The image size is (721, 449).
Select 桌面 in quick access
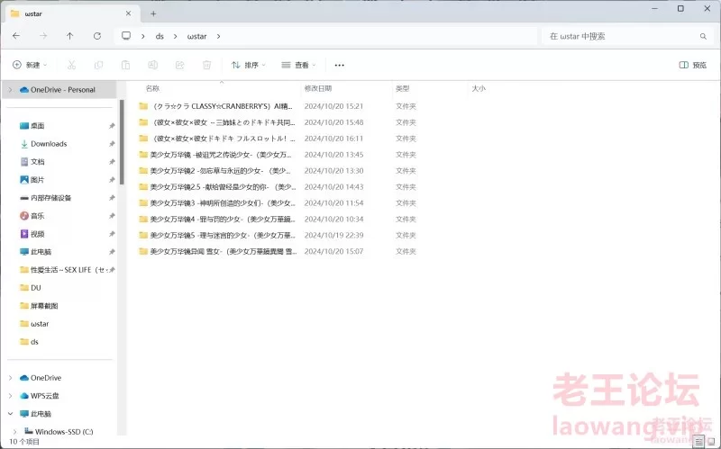click(x=38, y=126)
